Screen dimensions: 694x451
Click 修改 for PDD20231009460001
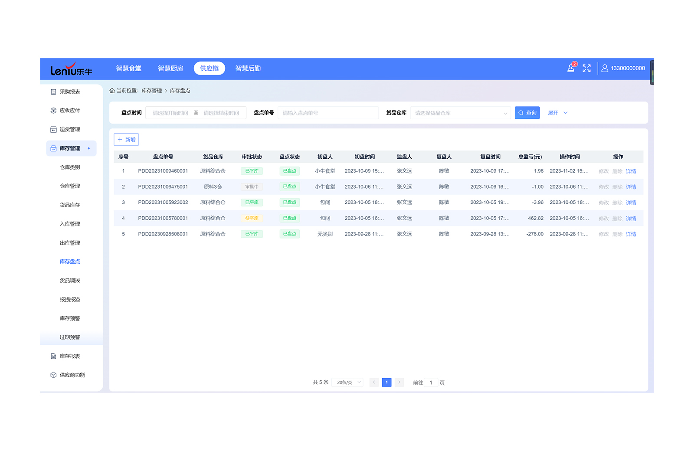tap(604, 171)
